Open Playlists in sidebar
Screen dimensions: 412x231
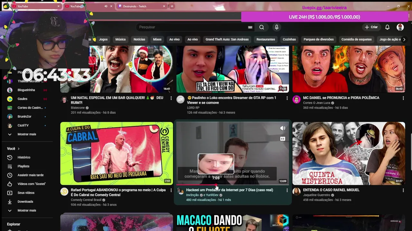coord(23,166)
